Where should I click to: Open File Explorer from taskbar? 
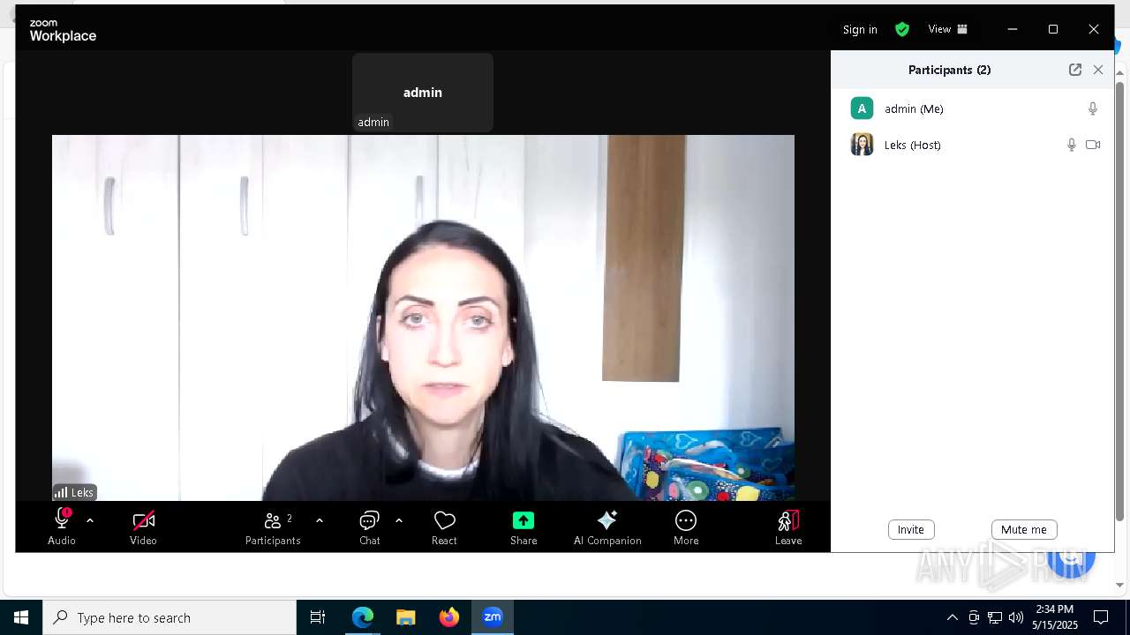coord(406,617)
